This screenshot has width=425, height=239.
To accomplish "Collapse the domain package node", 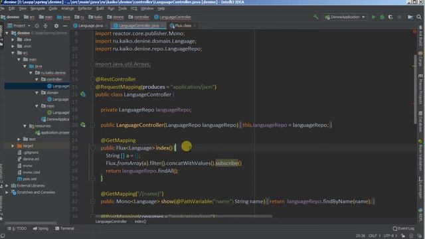I will point(37,93).
